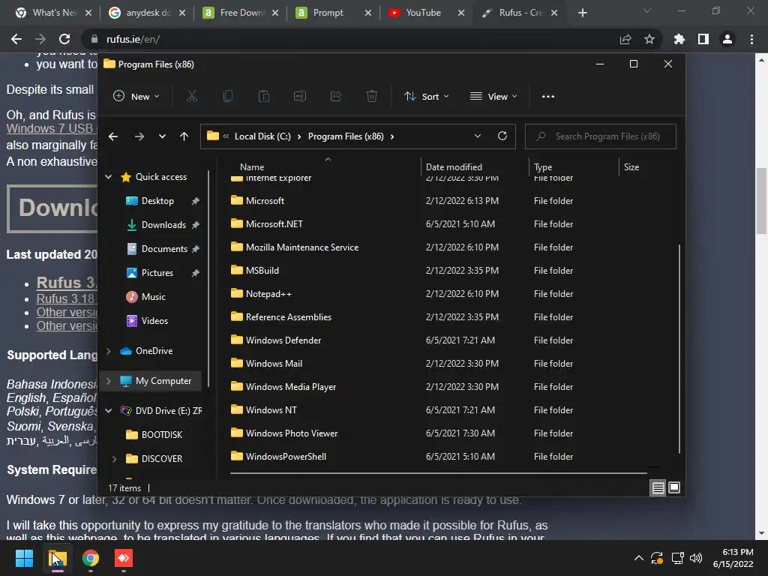
Task: Click Chrome icon on the taskbar
Action: (91, 558)
